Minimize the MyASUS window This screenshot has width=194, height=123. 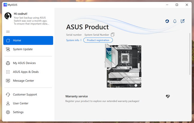167,5
